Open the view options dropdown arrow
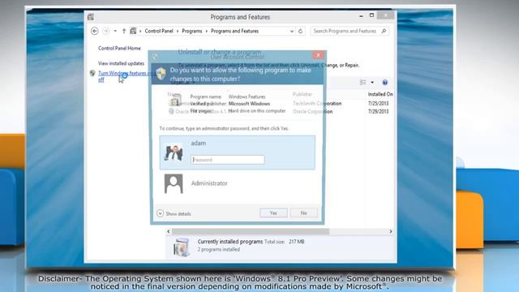 pyautogui.click(x=372, y=82)
